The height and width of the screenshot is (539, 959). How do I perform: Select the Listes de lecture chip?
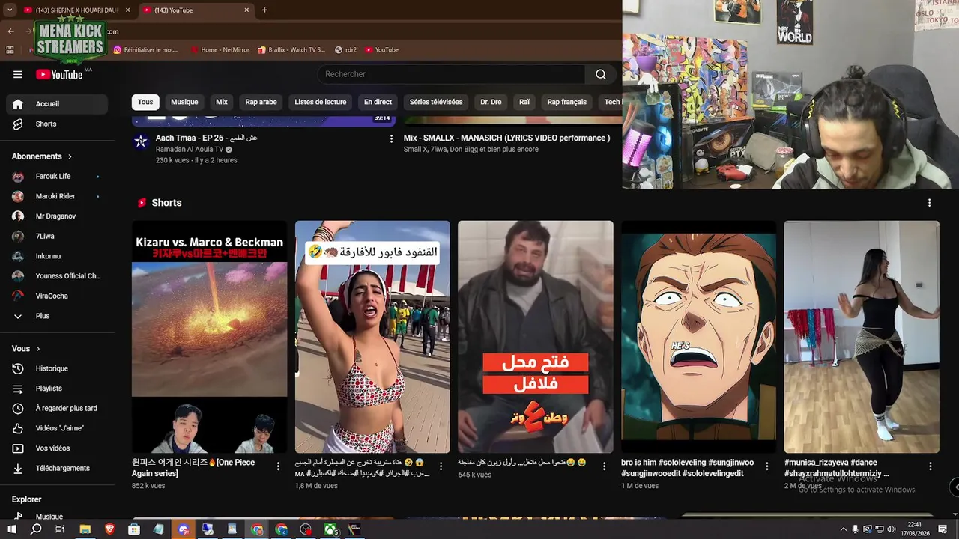321,102
